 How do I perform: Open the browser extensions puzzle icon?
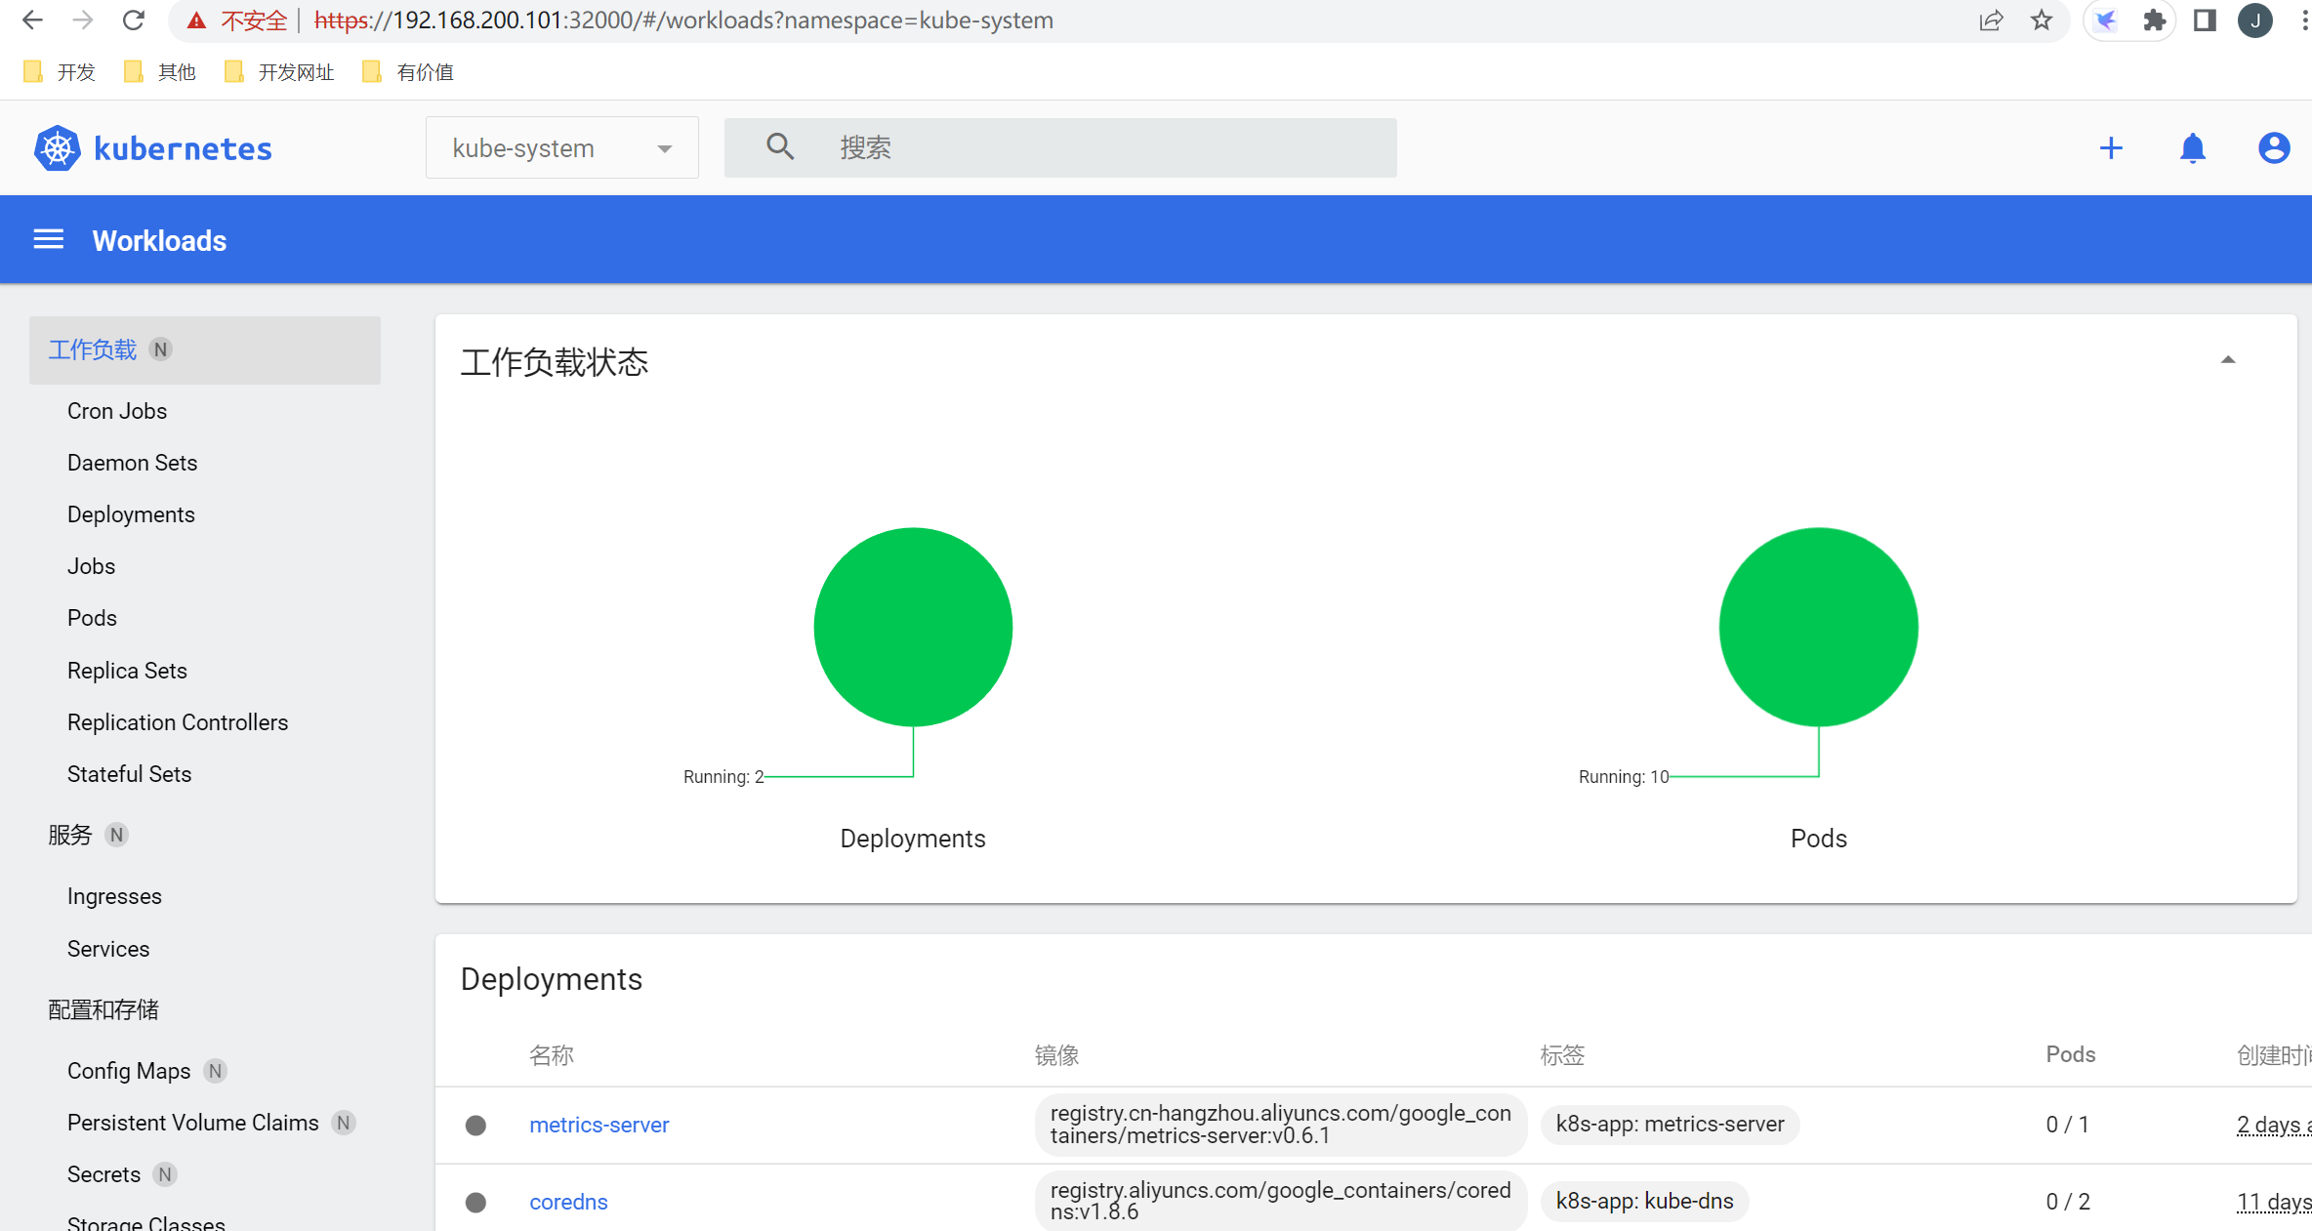pyautogui.click(x=2155, y=21)
